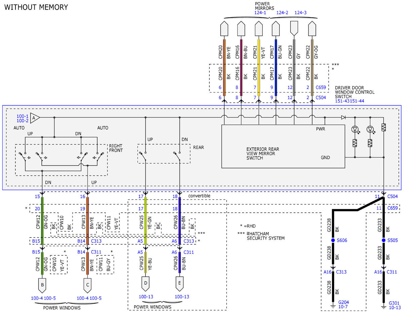The width and height of the screenshot is (404, 312).
Task: Click the power mirror connector above CPM23 wire
Action: click(x=294, y=29)
